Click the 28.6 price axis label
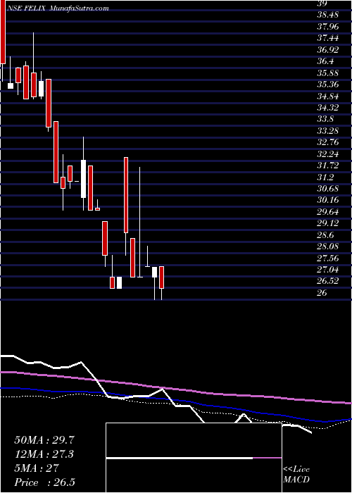The height and width of the screenshot is (493, 352). click(325, 235)
